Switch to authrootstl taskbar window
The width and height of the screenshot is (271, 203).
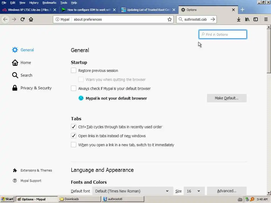coord(123,199)
